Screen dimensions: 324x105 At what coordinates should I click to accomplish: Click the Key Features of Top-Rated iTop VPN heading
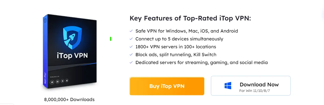tap(190, 18)
